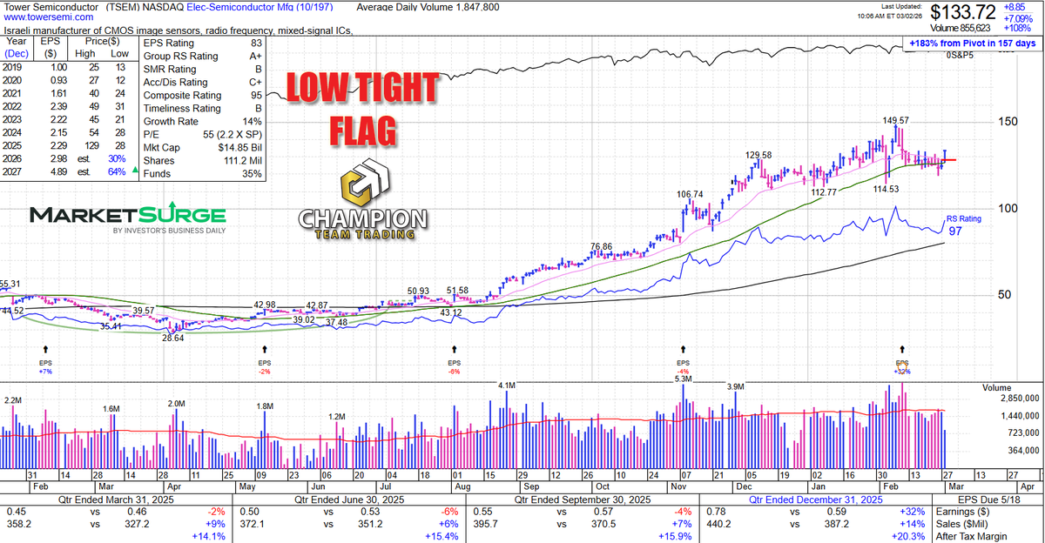The height and width of the screenshot is (543, 1045).
Task: Select the Composite Rating 95 row
Action: (202, 95)
